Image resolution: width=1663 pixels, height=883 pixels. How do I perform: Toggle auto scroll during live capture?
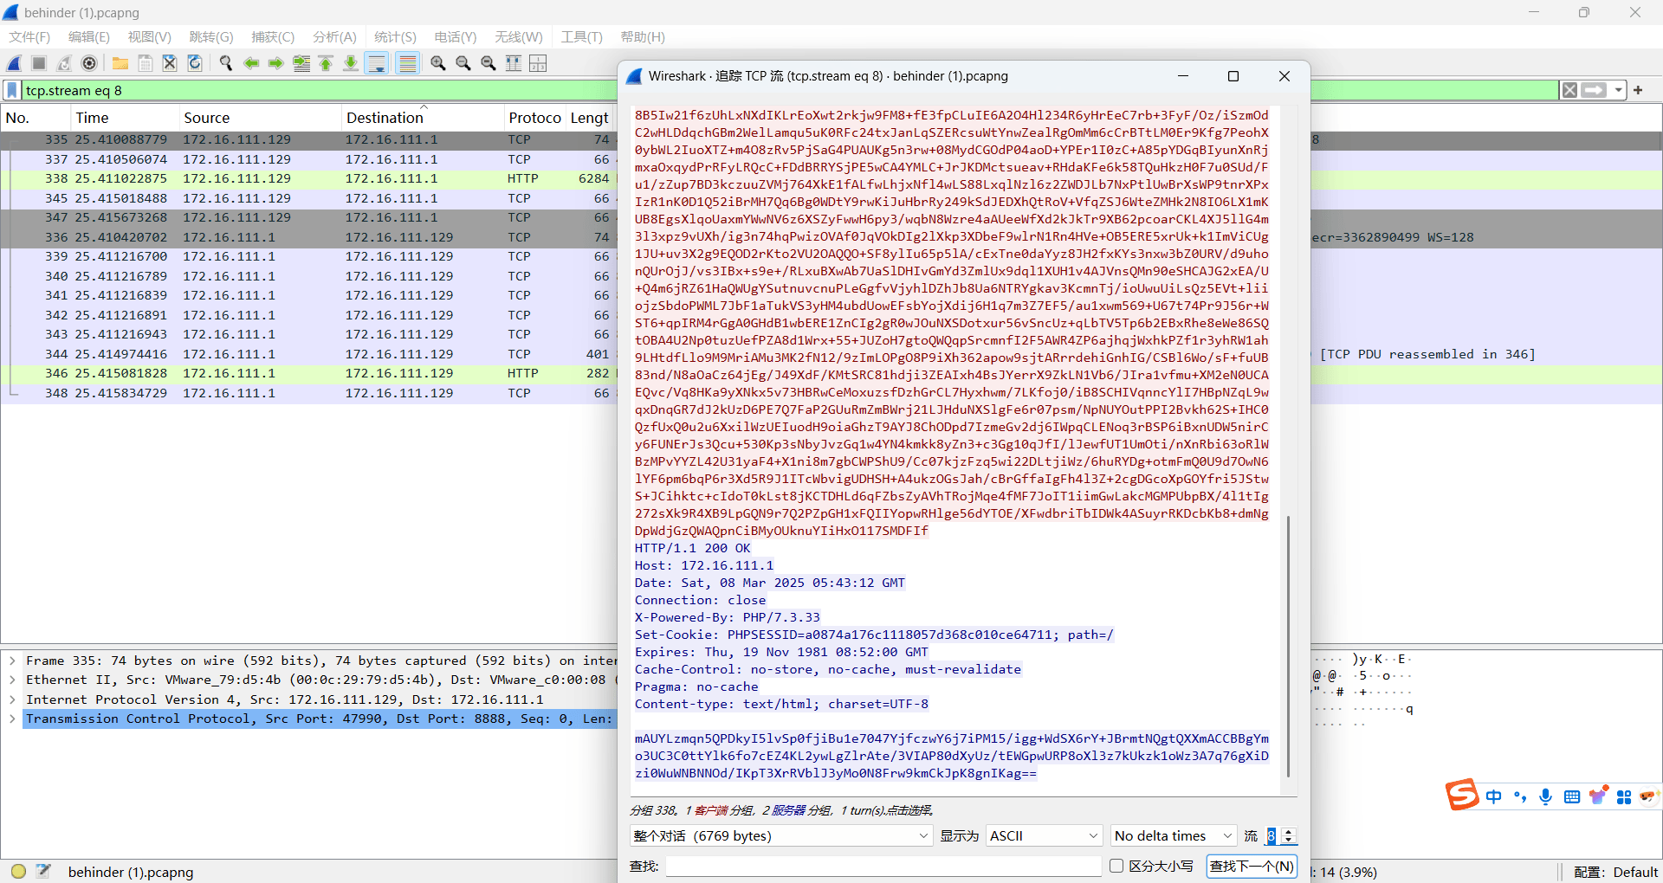click(377, 63)
